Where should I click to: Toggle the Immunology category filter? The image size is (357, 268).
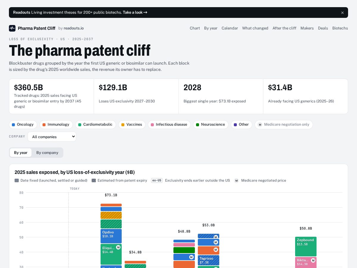56,124
